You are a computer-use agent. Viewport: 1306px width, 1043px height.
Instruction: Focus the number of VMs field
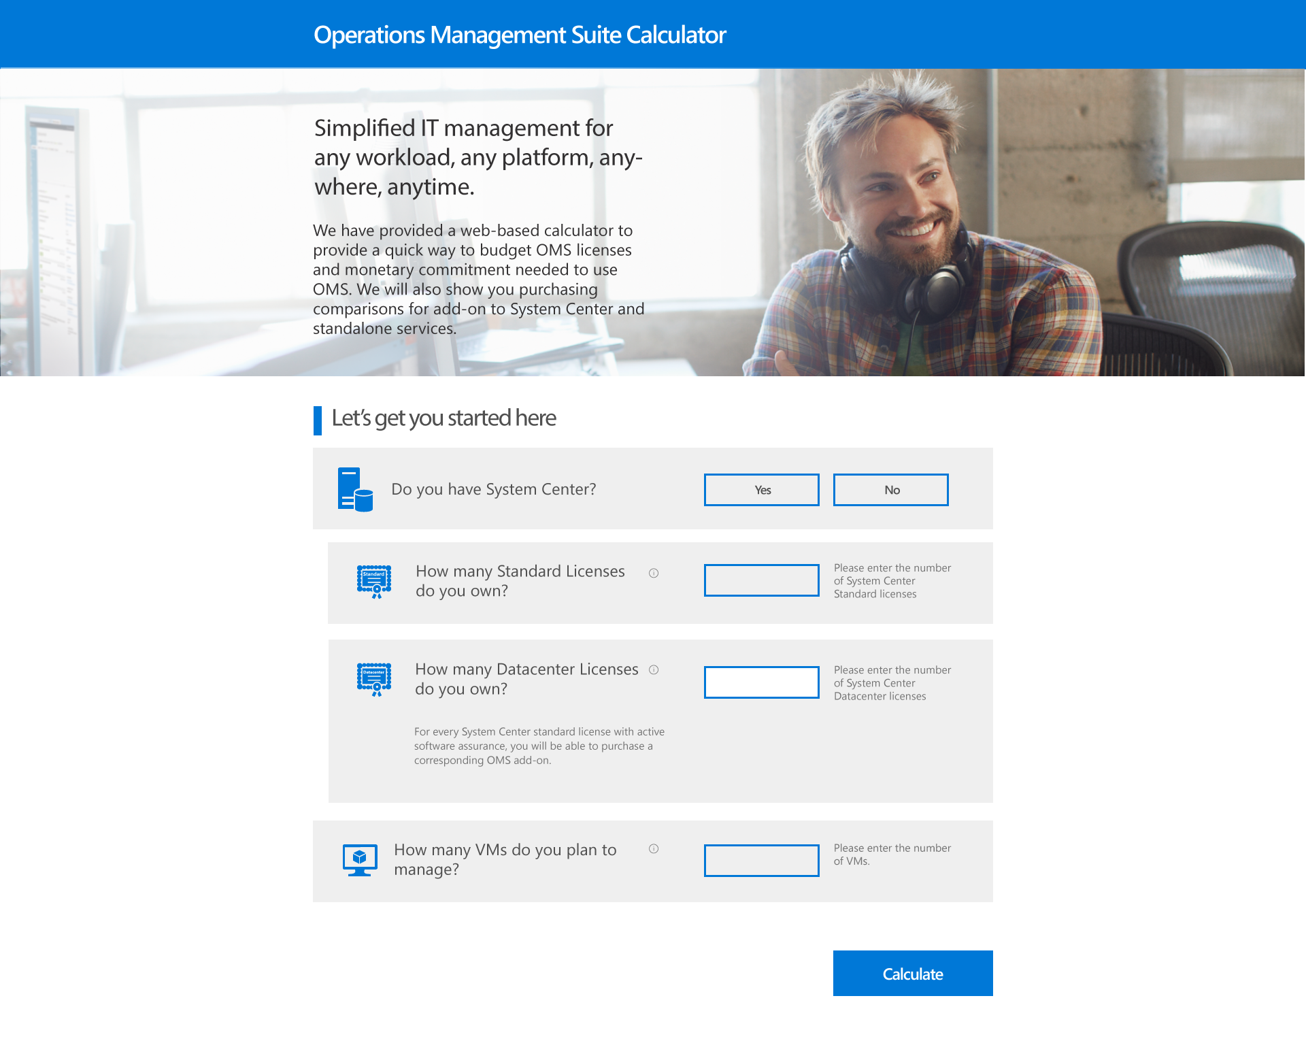click(x=762, y=861)
